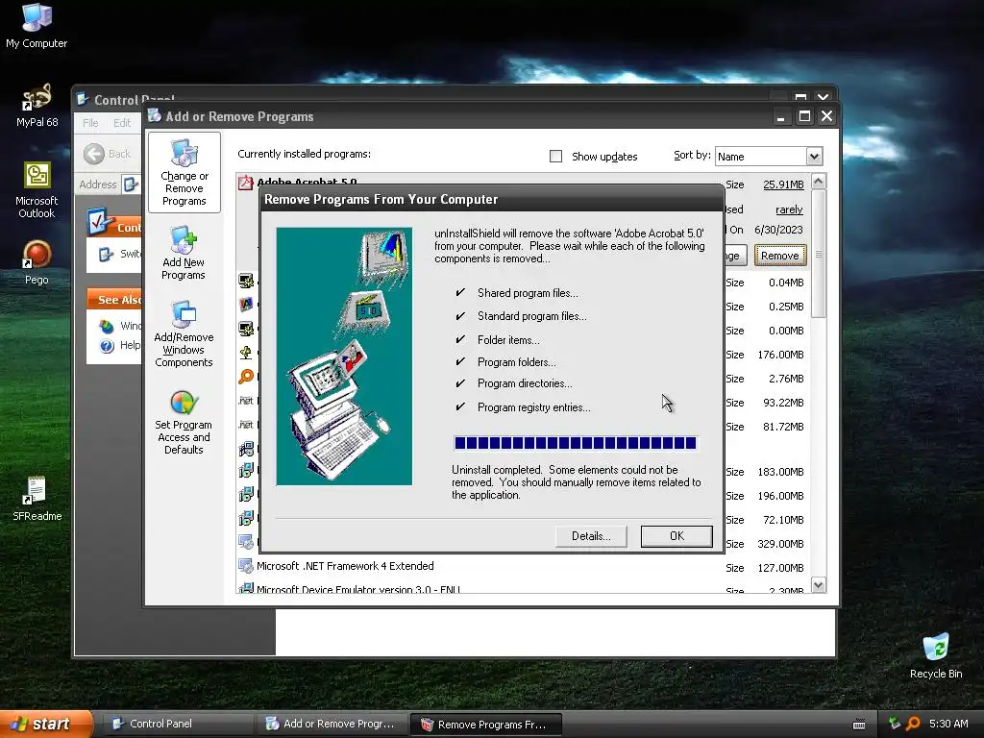Click the 176.00MB size value
The width and height of the screenshot is (984, 738).
point(780,355)
